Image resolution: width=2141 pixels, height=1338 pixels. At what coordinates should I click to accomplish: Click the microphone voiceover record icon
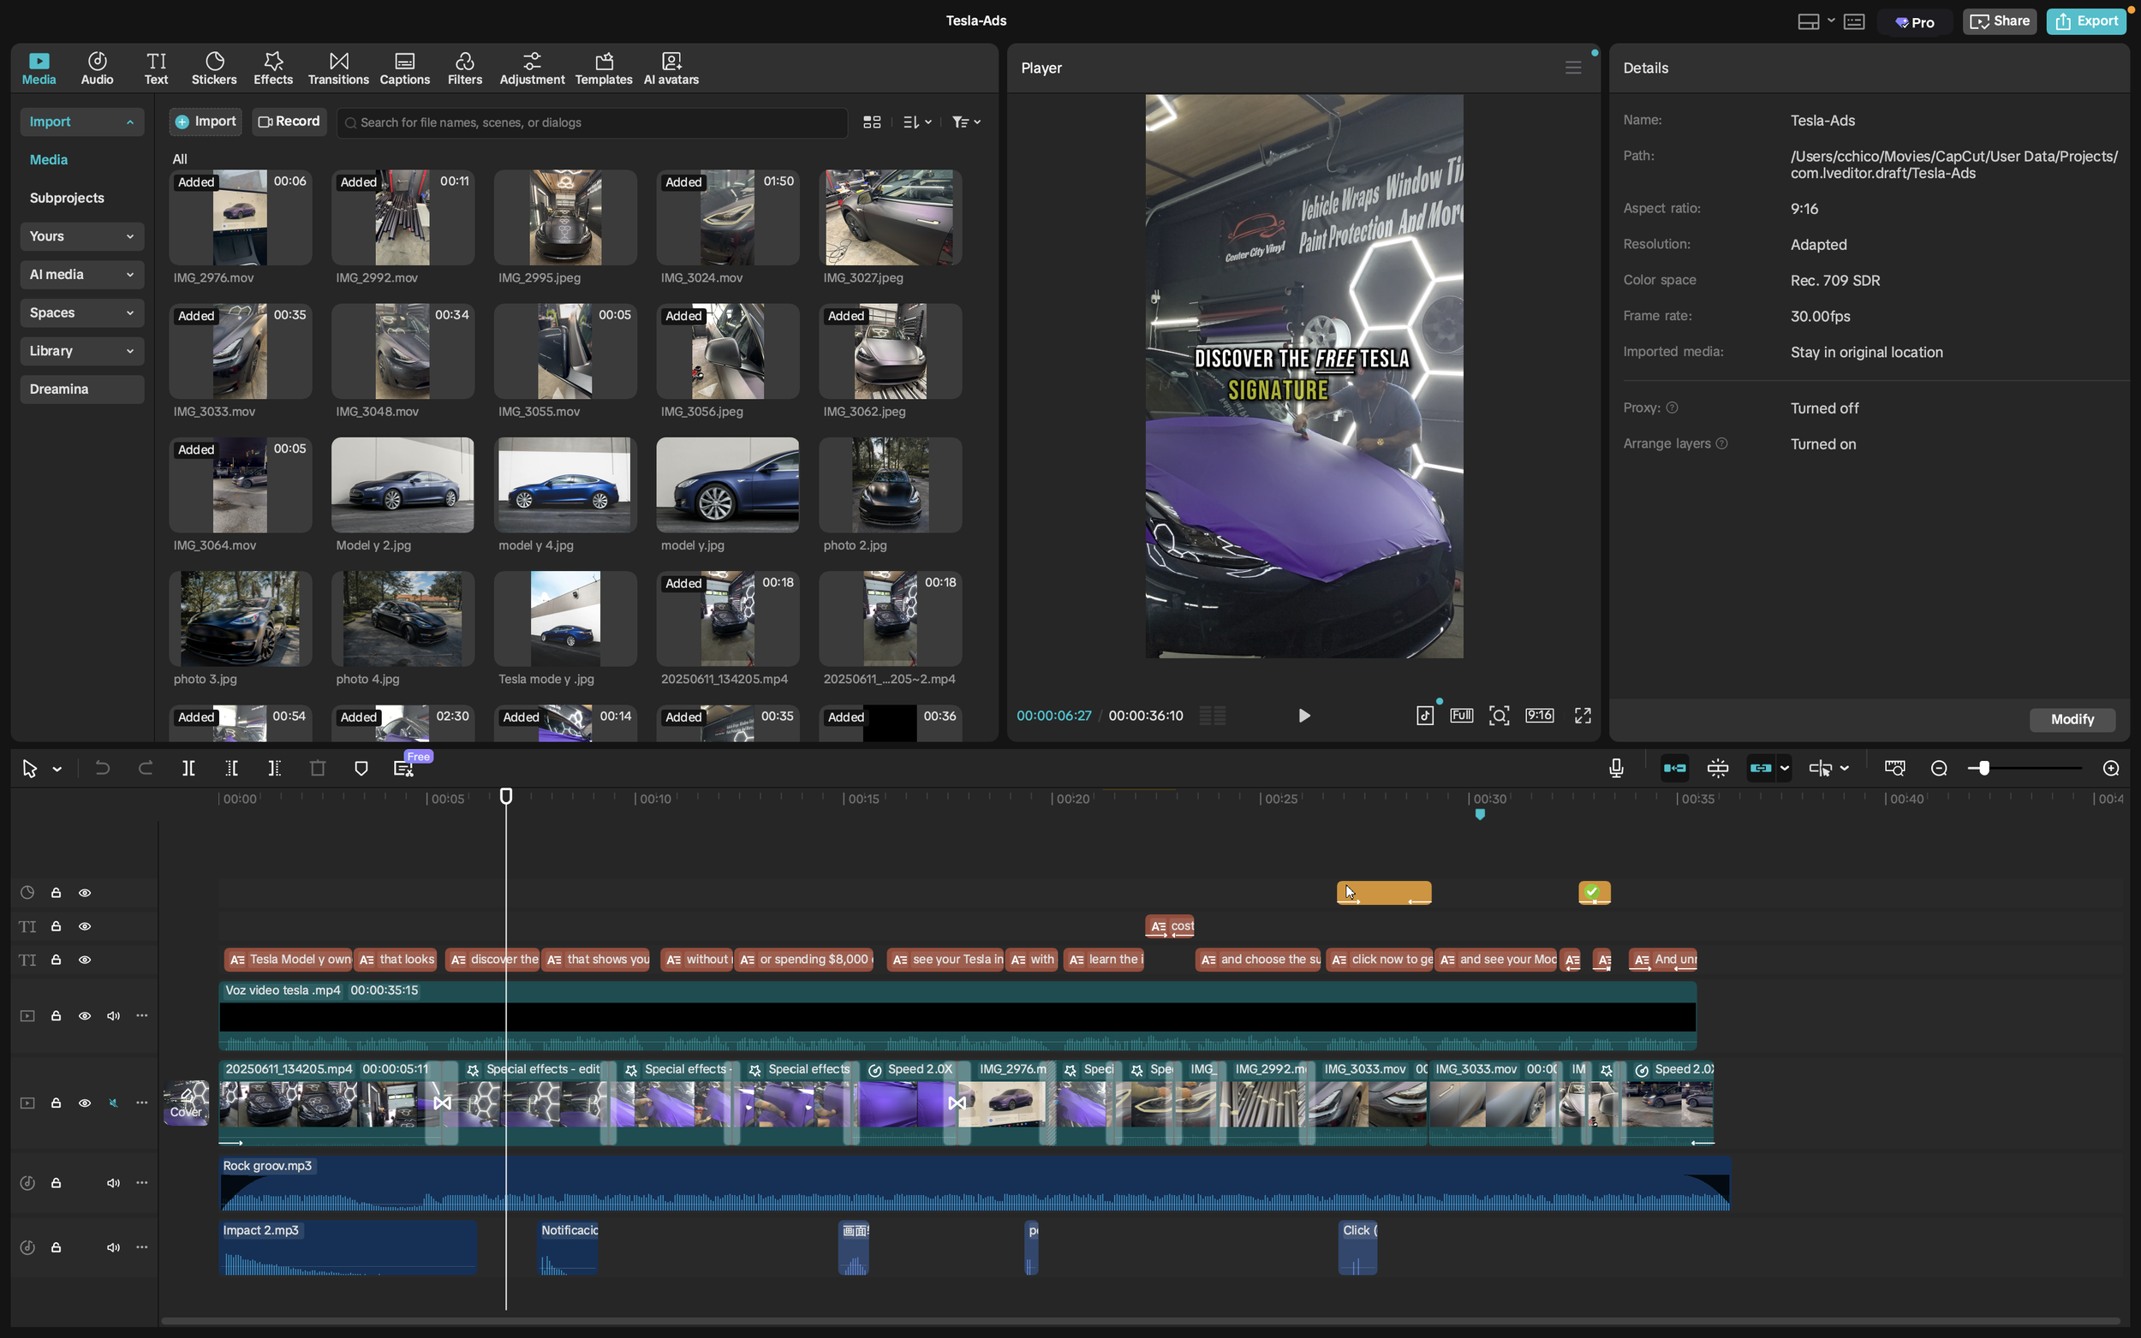point(1615,768)
